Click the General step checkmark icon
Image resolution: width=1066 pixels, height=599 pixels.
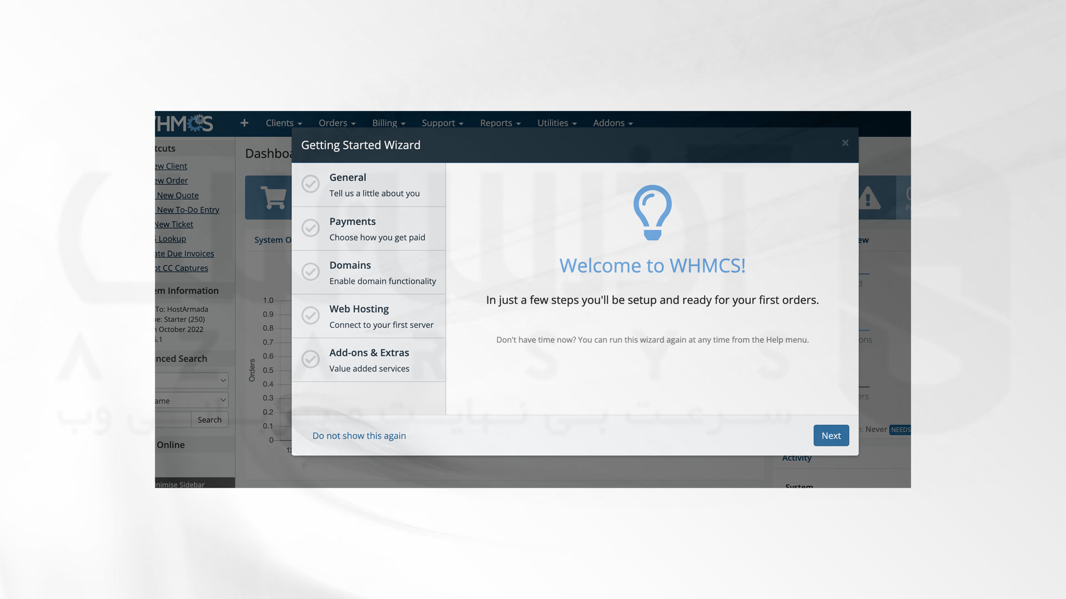(310, 184)
